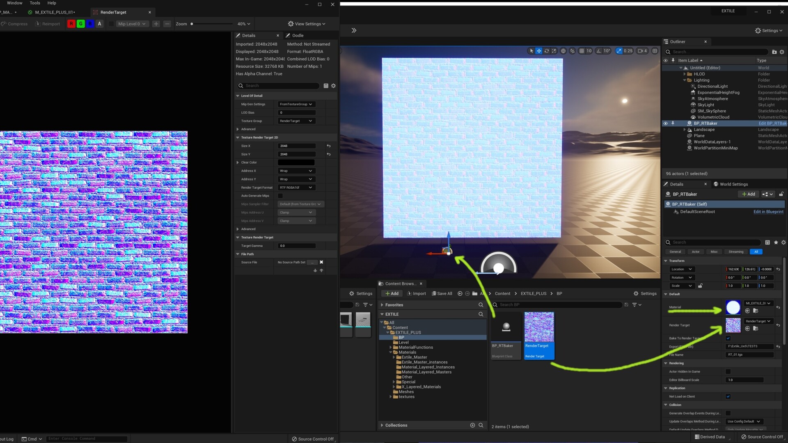Expand the HLOD folder in Outliner

coord(685,74)
